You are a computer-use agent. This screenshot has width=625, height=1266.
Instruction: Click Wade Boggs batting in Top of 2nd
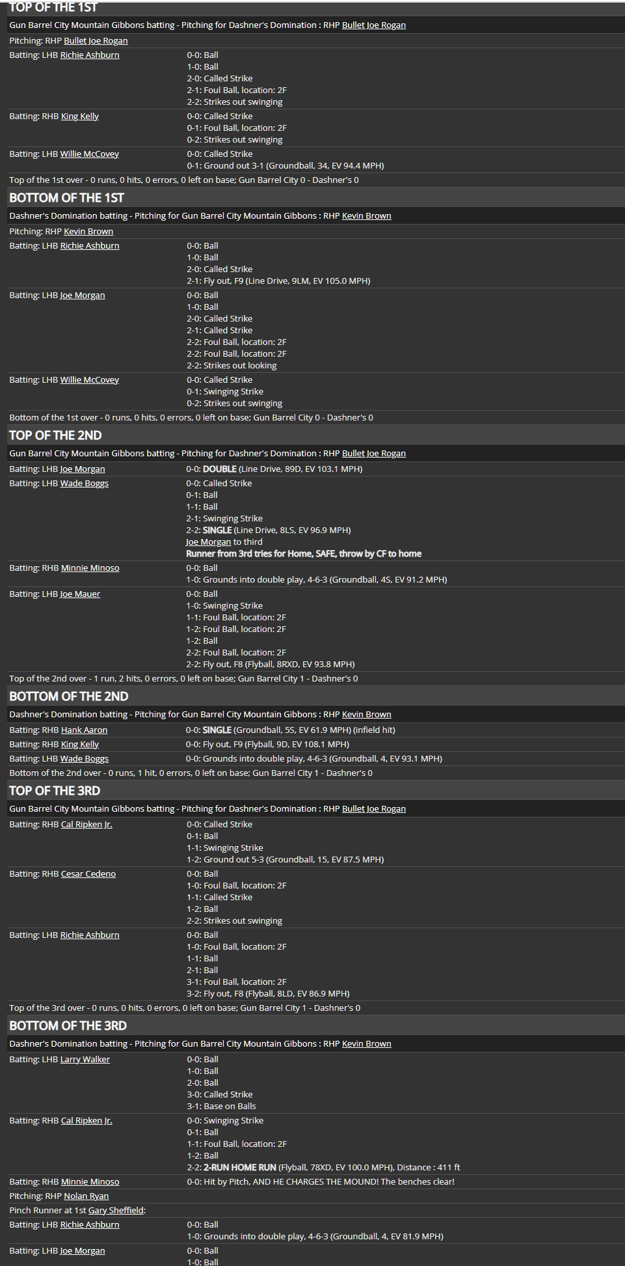[x=85, y=484]
